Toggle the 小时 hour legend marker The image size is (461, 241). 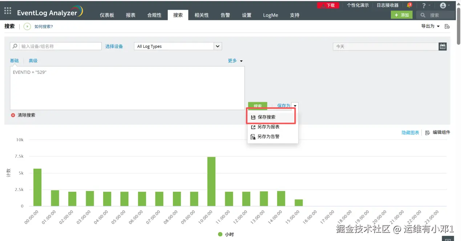coord(220,234)
